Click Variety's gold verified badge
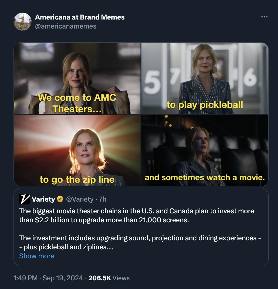Screen dimensions: 278x289 tap(60, 199)
